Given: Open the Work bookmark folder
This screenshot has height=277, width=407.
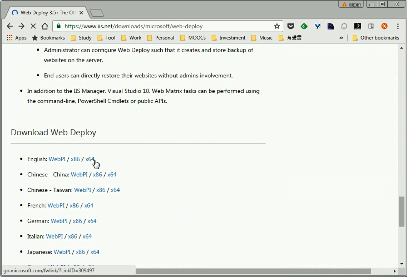Looking at the screenshot, I should 131,38.
